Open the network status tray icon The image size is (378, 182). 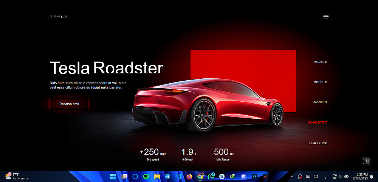coord(335,176)
